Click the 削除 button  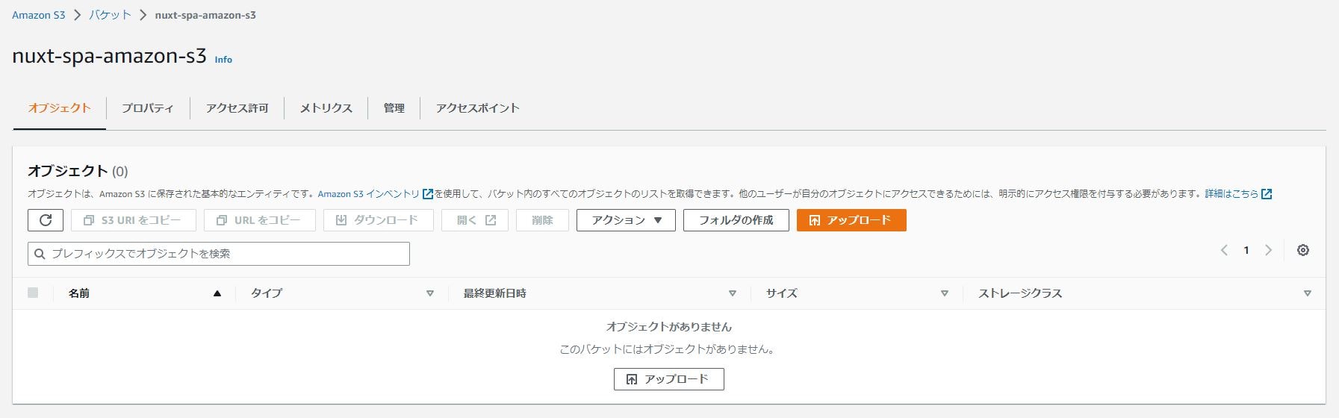[543, 220]
